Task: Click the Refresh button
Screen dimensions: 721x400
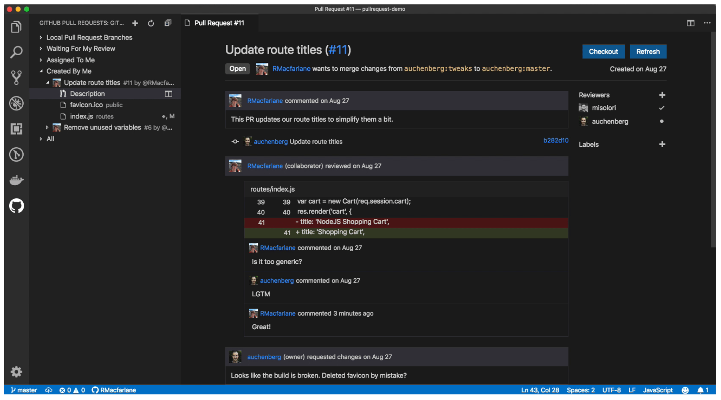Action: tap(648, 52)
